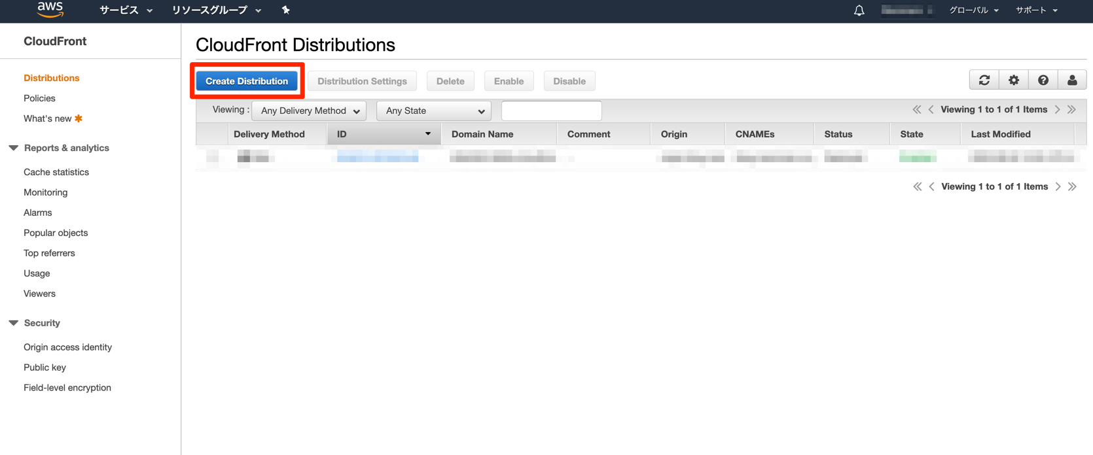This screenshot has width=1093, height=455.
Task: Open Policies in sidebar
Action: (x=39, y=98)
